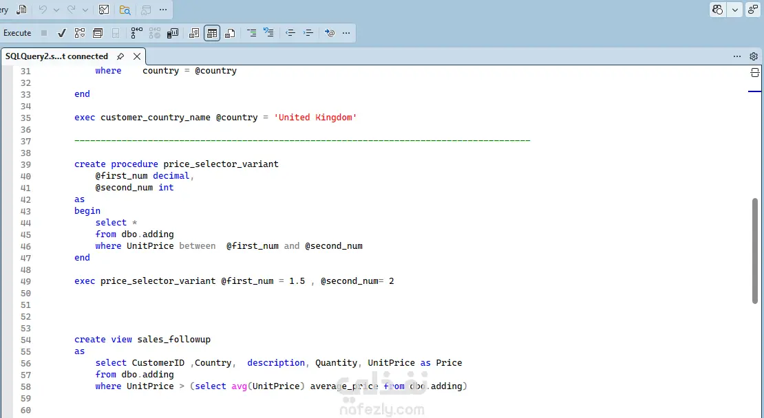The image size is (764, 418).
Task: Click the vertical scrollbar thumb
Action: (755, 251)
